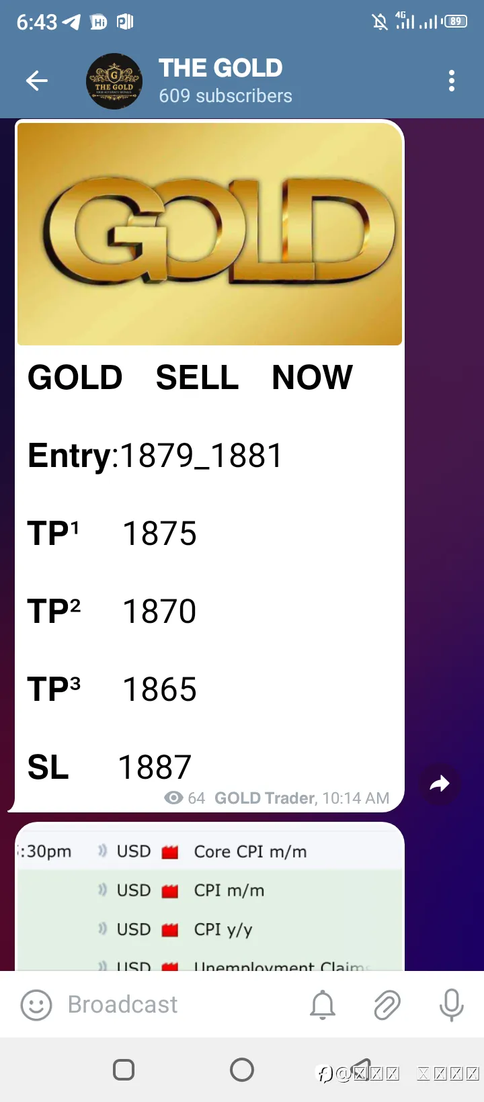Screen dimensions: 484x1102
Task: Toggle silent broadcast bell icon
Action: click(323, 1005)
